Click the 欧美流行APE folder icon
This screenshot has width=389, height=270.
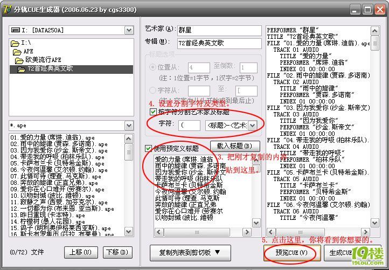(19, 60)
